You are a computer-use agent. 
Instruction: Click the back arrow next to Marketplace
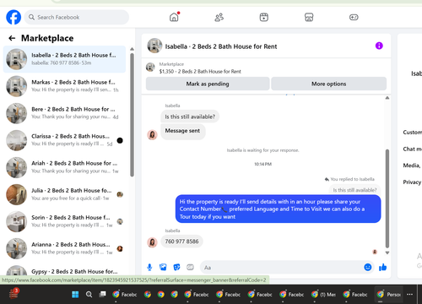[x=12, y=38]
